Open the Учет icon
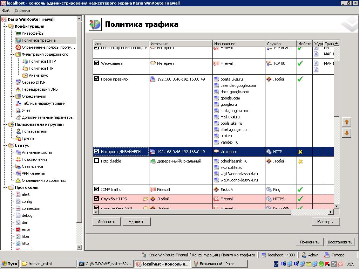The height and width of the screenshot is (269, 359). click(x=18, y=110)
